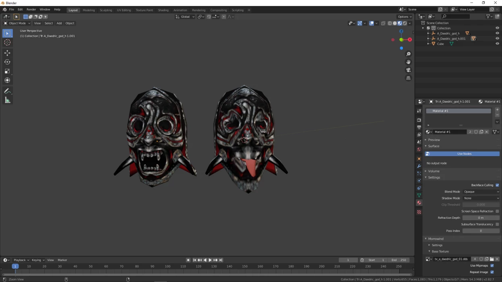Open the viewport Options dropdown
This screenshot has height=282, width=502.
pyautogui.click(x=405, y=17)
